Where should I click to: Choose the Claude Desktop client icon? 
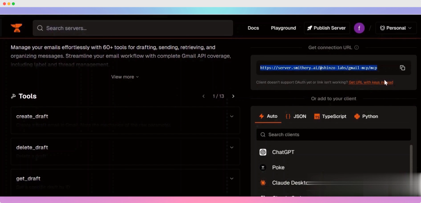click(263, 183)
